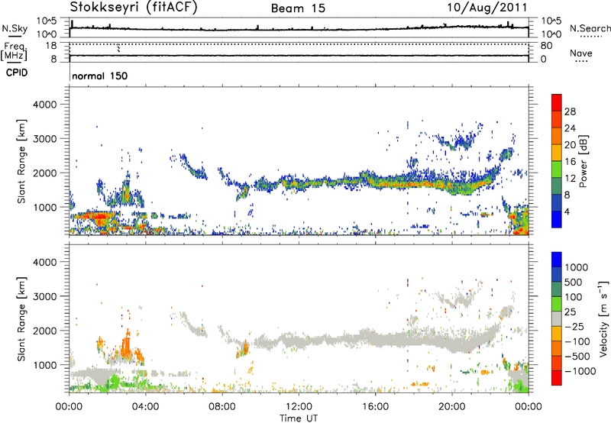Click the red high-power scatter at 23:45
The height and width of the screenshot is (423, 611).
coord(520,232)
